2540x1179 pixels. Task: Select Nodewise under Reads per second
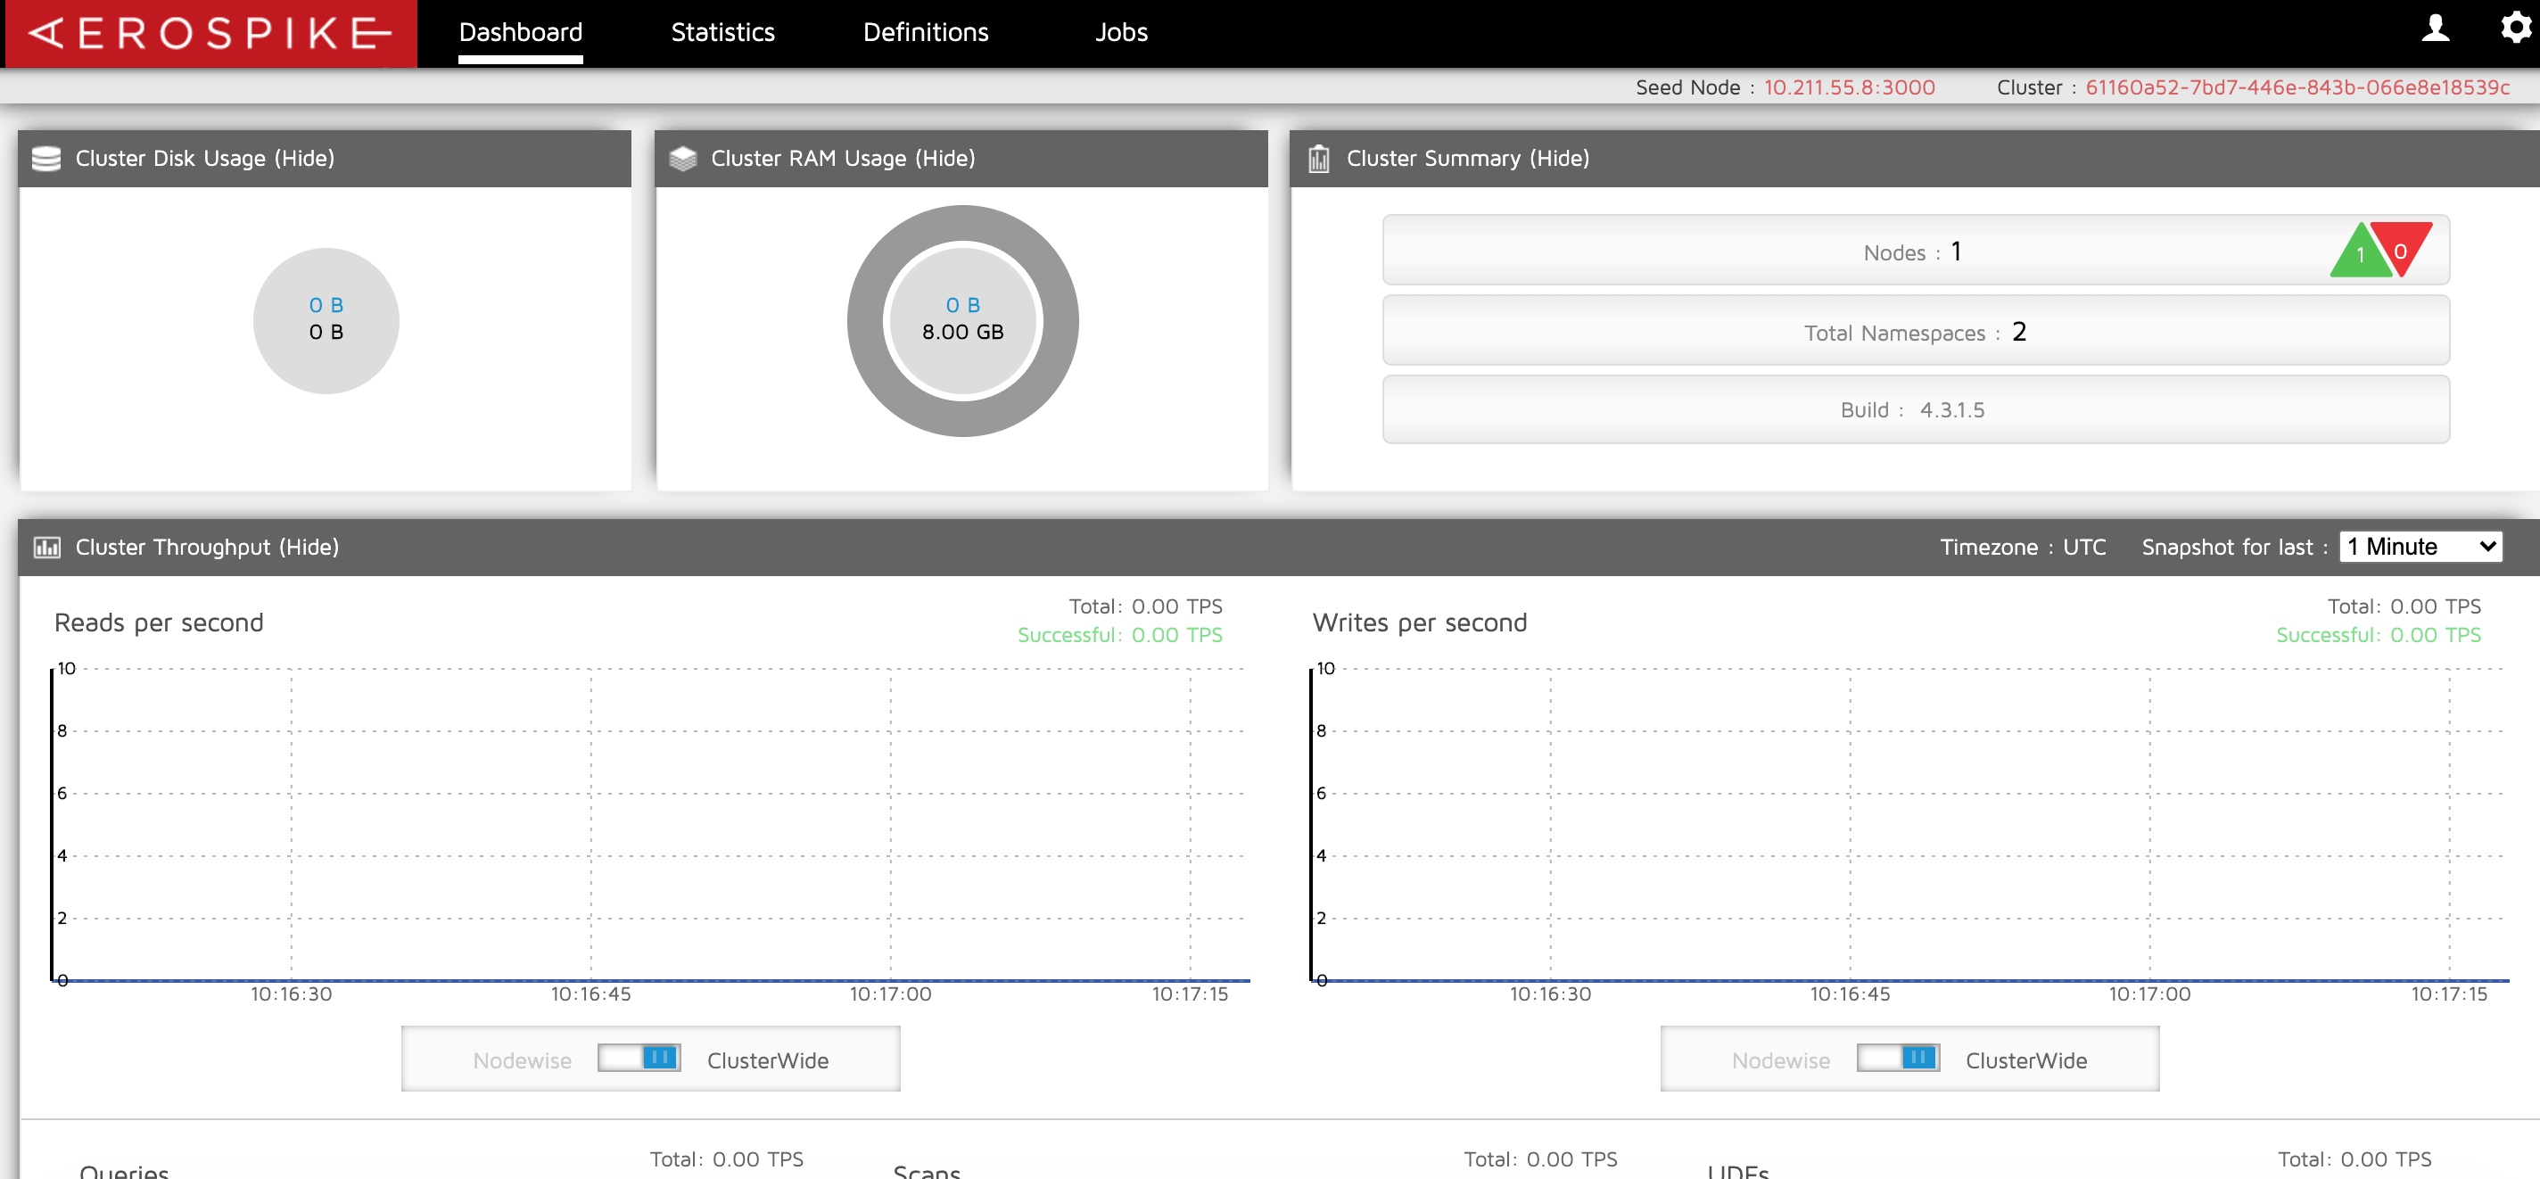pos(522,1060)
